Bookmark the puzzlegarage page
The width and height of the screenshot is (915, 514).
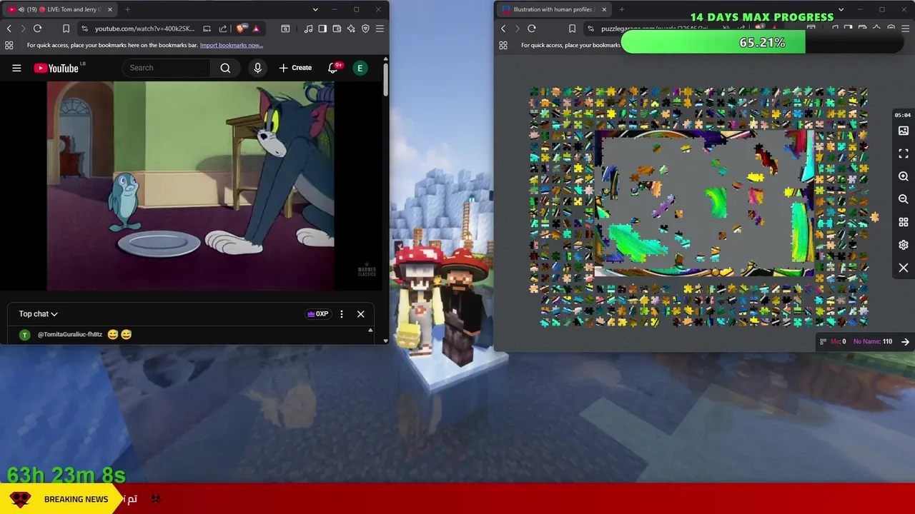572,29
